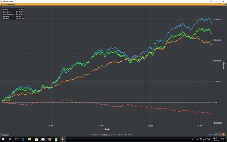Launch Microsoft Edge from the taskbar
The width and height of the screenshot is (227, 142).
pyautogui.click(x=23, y=139)
